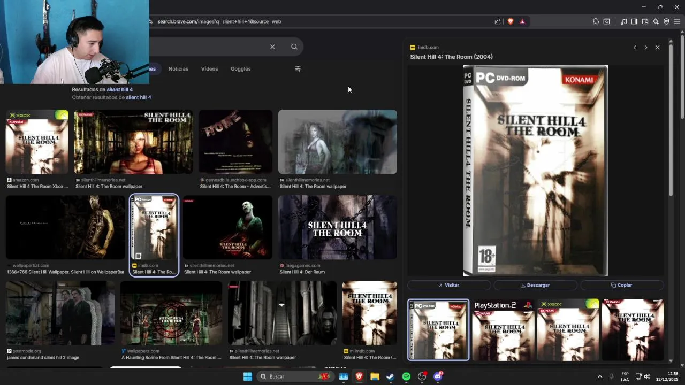The image size is (685, 385).
Task: Open the Brave Rewards triangle icon
Action: (x=522, y=21)
